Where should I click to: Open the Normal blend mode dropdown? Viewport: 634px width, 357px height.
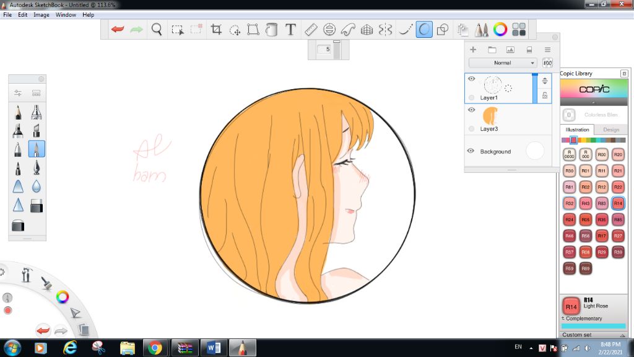click(x=503, y=63)
